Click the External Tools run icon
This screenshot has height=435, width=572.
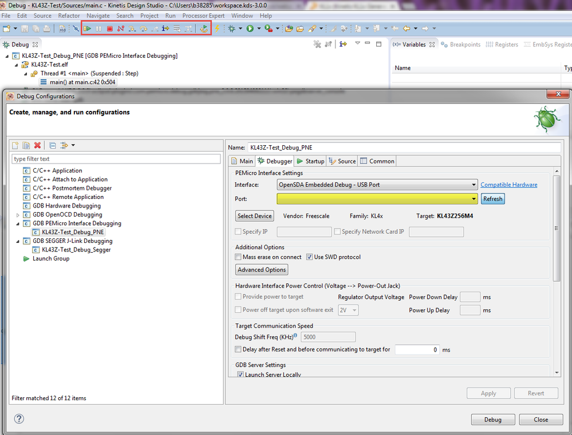(269, 29)
